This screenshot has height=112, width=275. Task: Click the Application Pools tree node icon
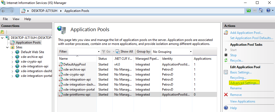(x=12, y=43)
